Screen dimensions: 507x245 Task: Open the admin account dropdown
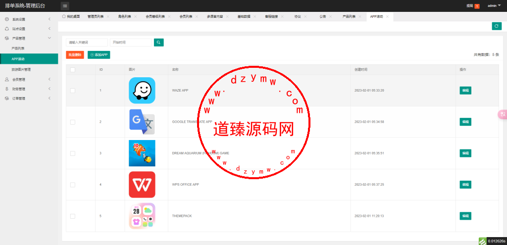point(494,6)
